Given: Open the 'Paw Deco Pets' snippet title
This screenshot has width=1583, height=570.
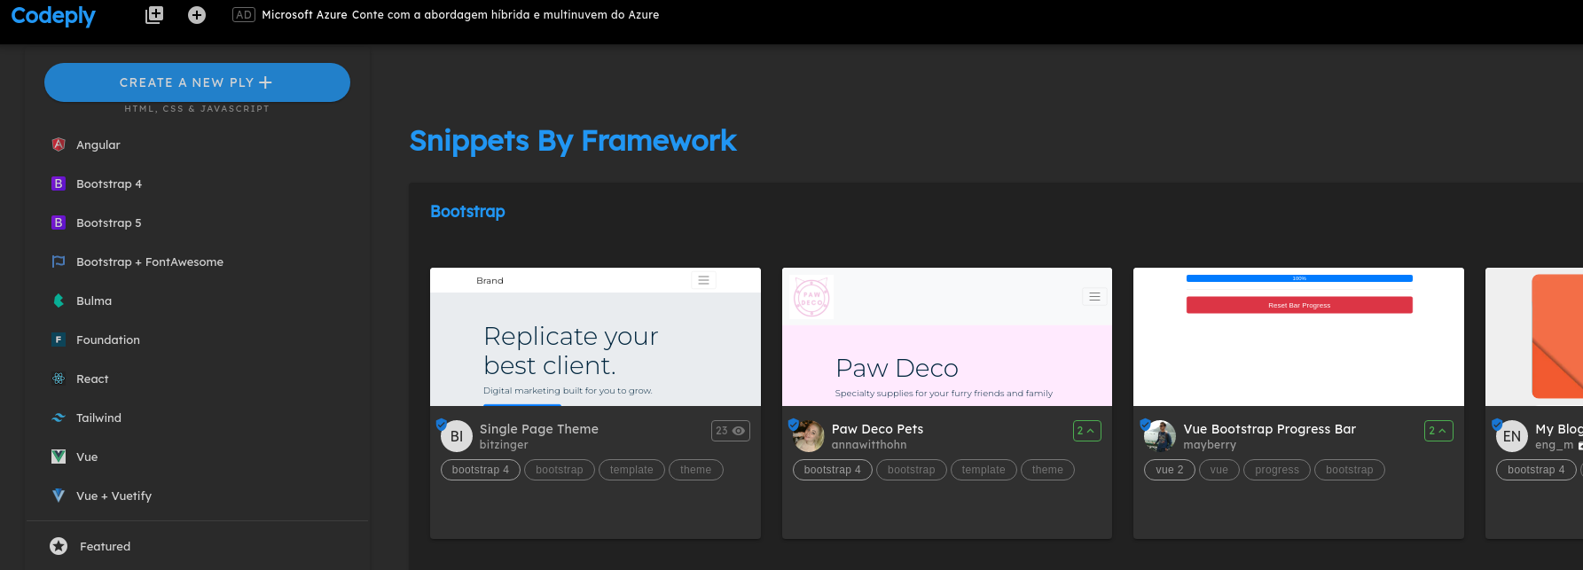Looking at the screenshot, I should pos(877,429).
